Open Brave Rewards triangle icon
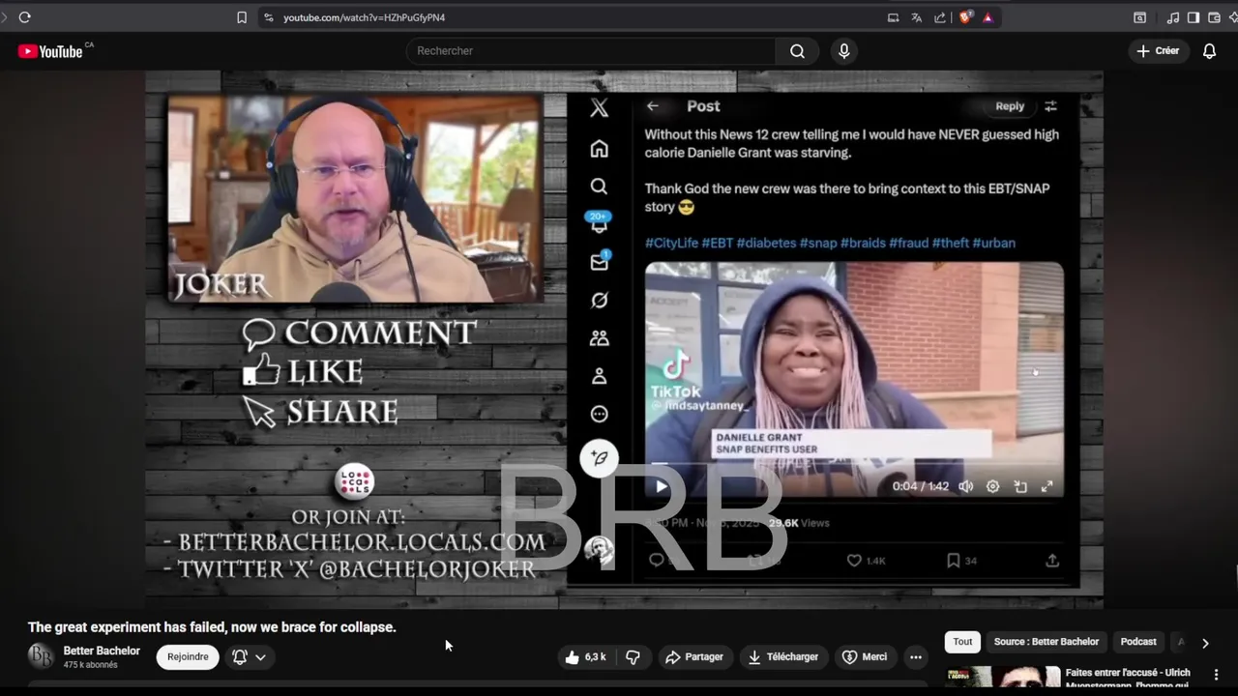Image resolution: width=1238 pixels, height=696 pixels. [x=987, y=17]
